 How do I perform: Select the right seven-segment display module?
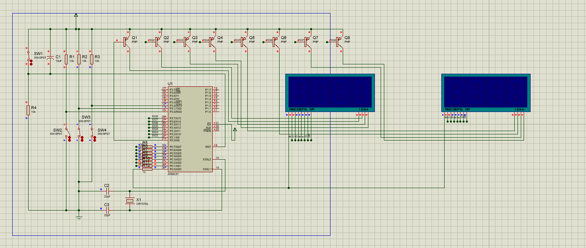(x=486, y=93)
